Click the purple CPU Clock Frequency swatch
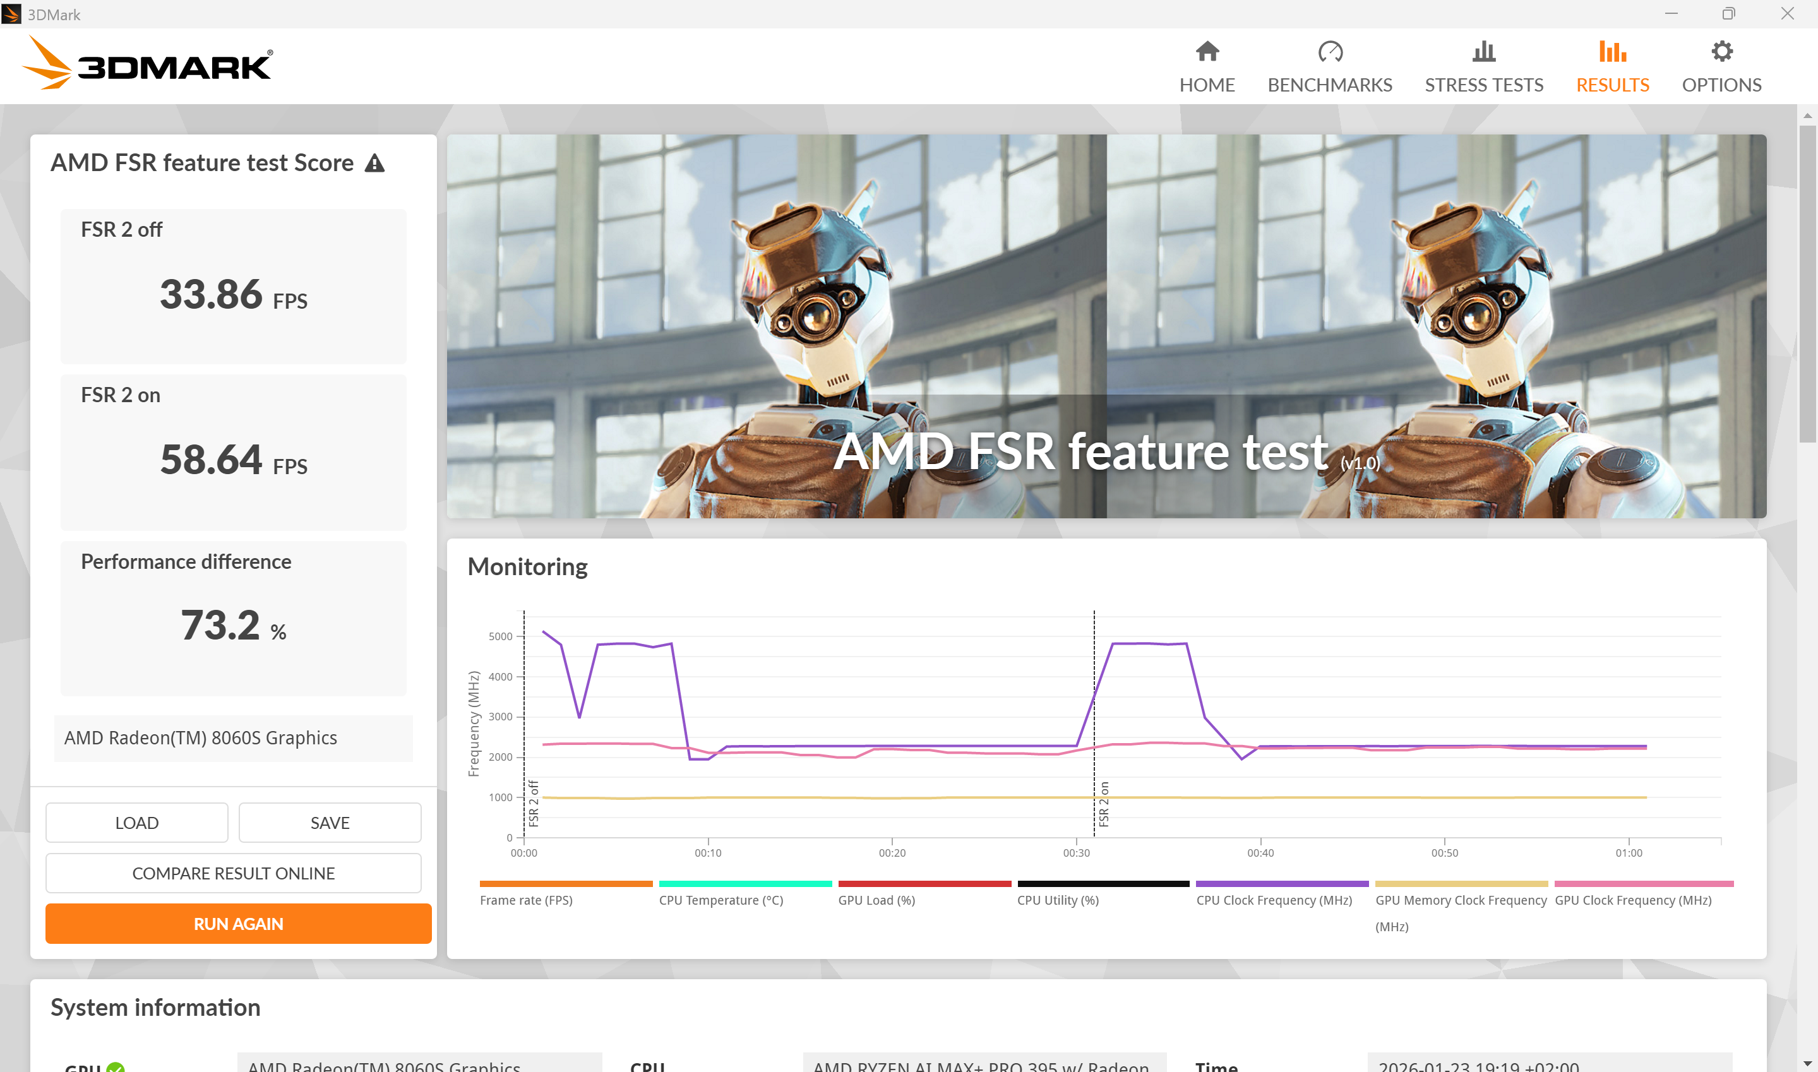This screenshot has width=1818, height=1072. pos(1281,883)
